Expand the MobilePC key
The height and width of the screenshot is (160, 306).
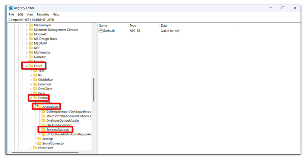coord(27,34)
